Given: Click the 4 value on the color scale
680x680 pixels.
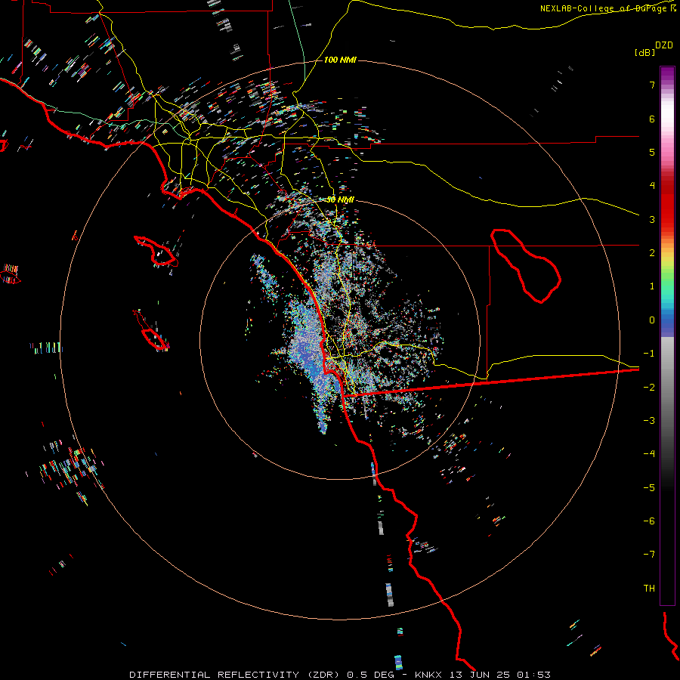Looking at the screenshot, I should pyautogui.click(x=652, y=186).
